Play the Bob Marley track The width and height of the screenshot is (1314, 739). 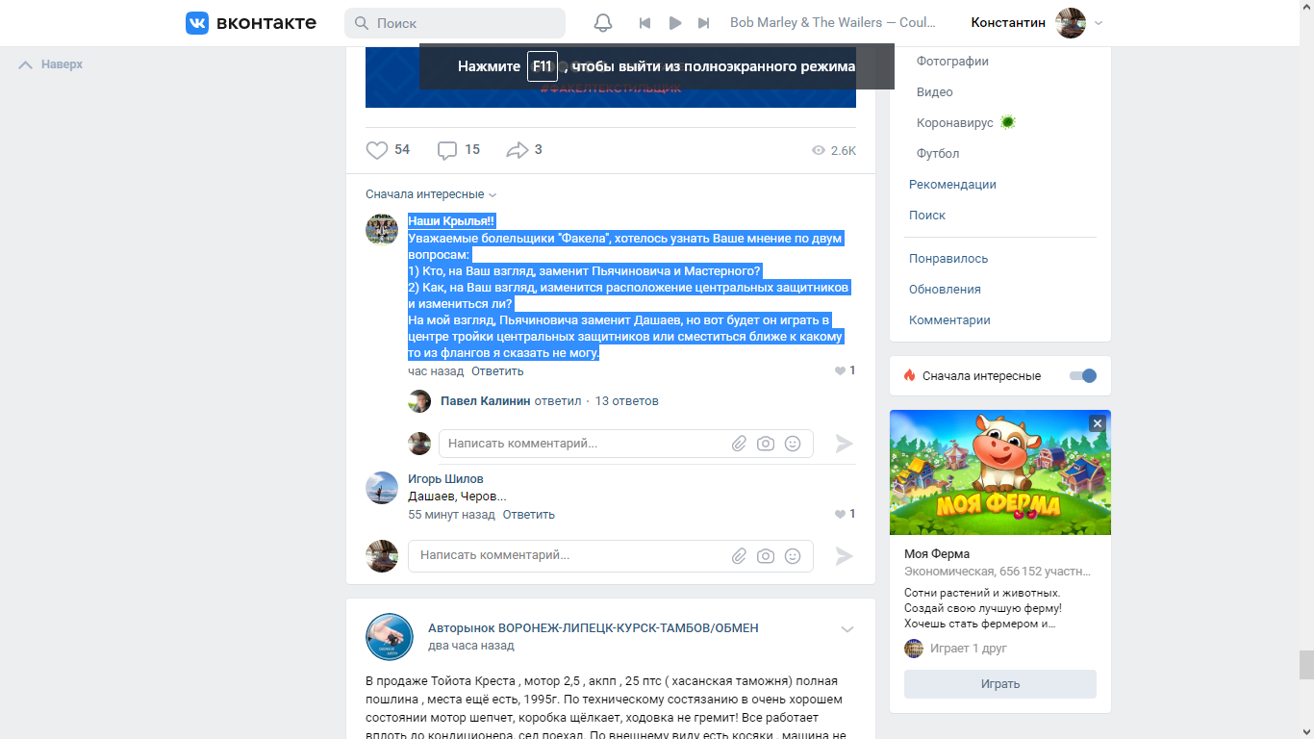[x=675, y=23]
